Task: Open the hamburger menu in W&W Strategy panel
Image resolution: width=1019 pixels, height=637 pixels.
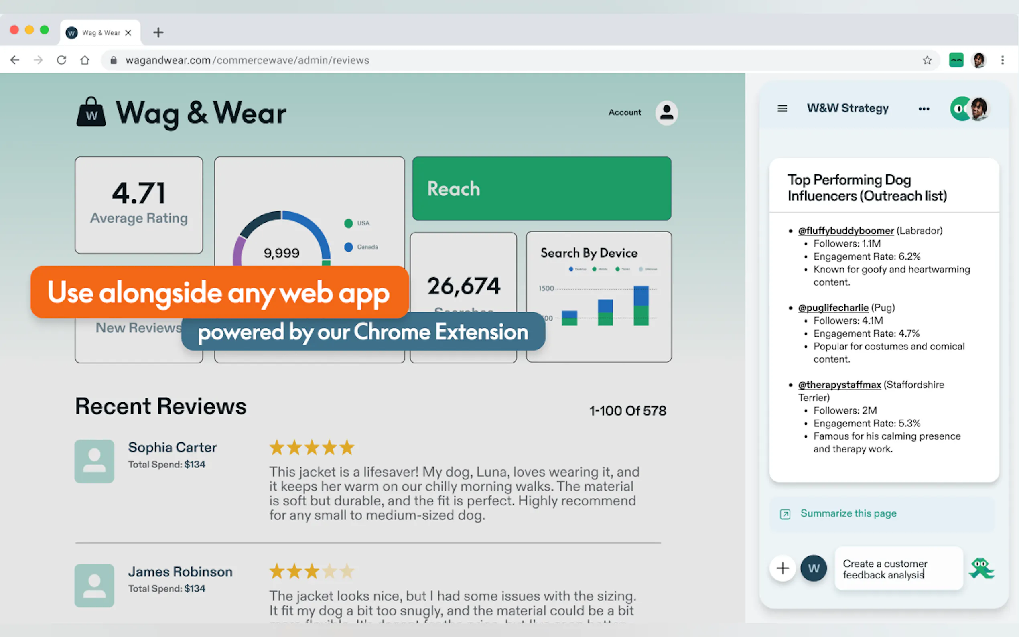Action: 782,108
